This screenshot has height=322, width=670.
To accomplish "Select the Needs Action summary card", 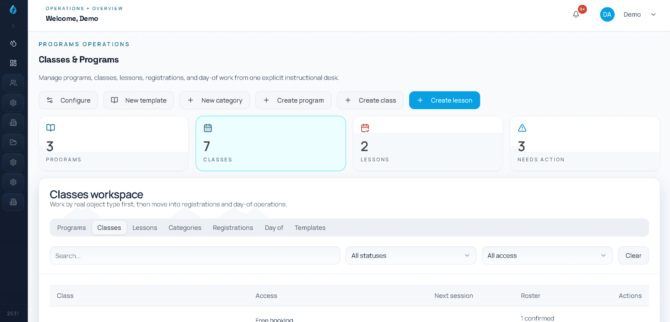I will coord(585,144).
